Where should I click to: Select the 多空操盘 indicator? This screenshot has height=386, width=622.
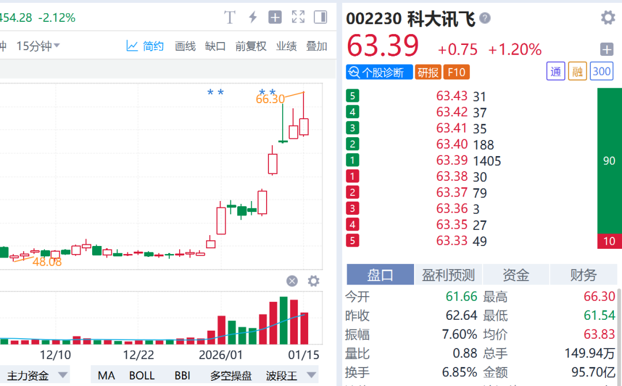pos(231,375)
